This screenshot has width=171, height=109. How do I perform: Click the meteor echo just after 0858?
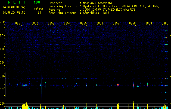138,86
